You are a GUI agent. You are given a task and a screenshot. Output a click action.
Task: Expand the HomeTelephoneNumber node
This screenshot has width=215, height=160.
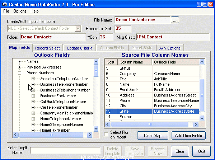(x=33, y=119)
